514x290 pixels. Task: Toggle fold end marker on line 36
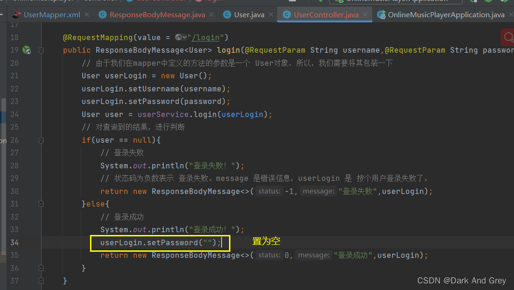[x=41, y=268]
